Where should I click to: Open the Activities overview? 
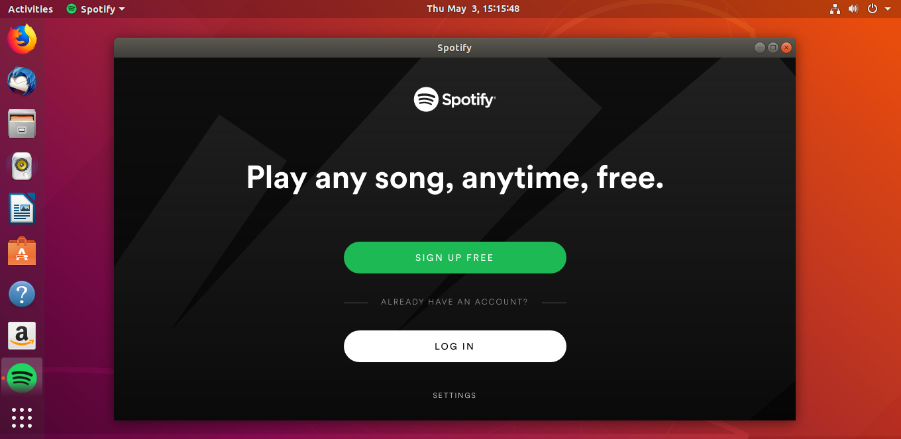30,9
